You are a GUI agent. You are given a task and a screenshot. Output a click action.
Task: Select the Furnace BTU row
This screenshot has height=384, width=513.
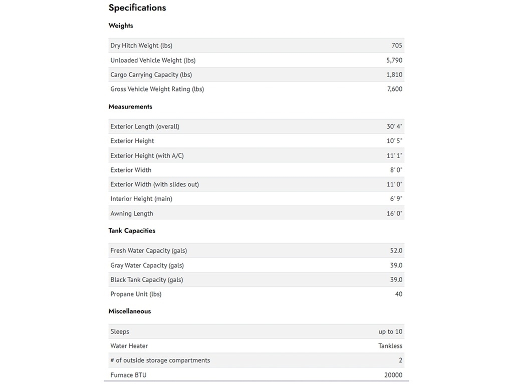(256, 374)
